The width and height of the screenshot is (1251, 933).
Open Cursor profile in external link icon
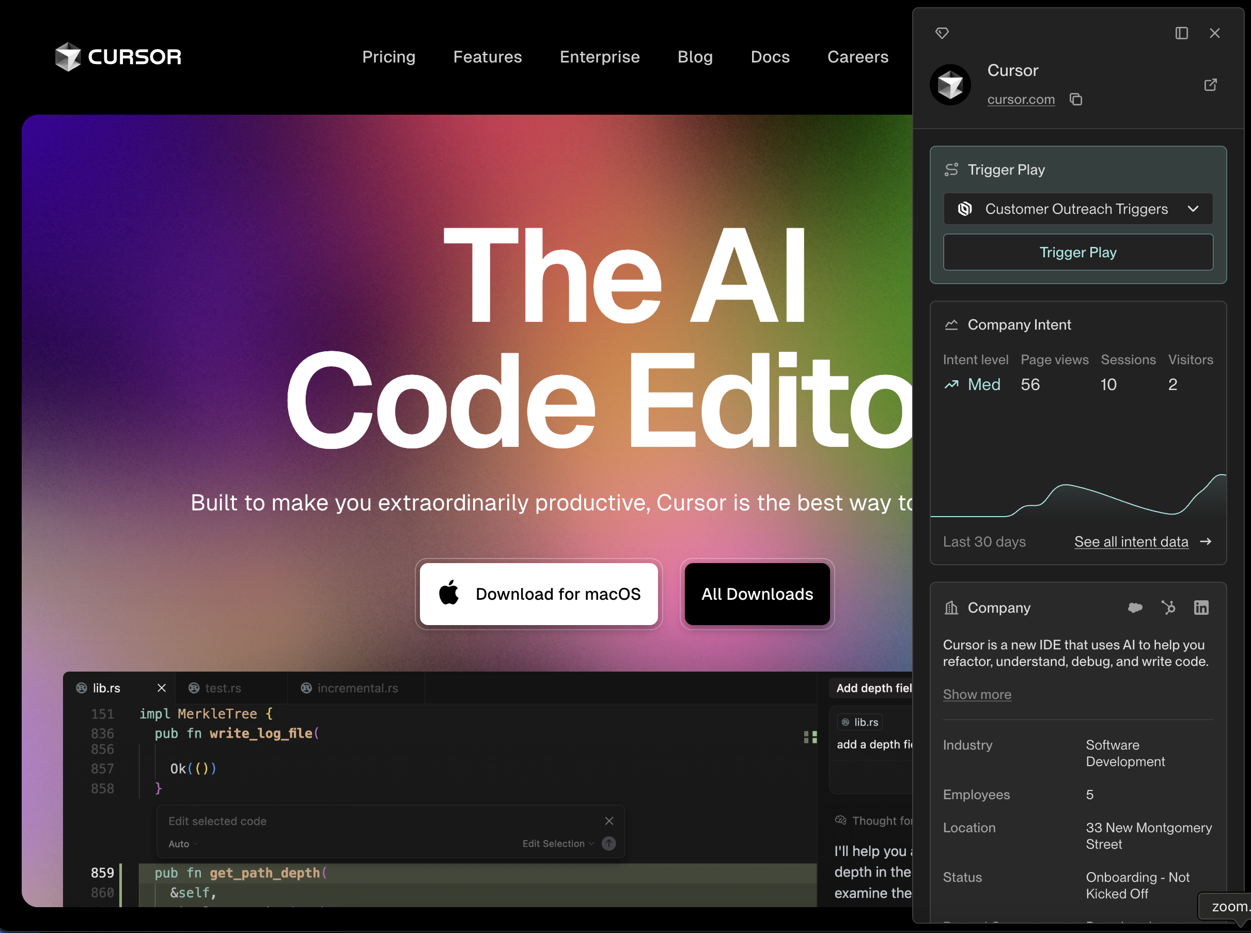(x=1210, y=85)
